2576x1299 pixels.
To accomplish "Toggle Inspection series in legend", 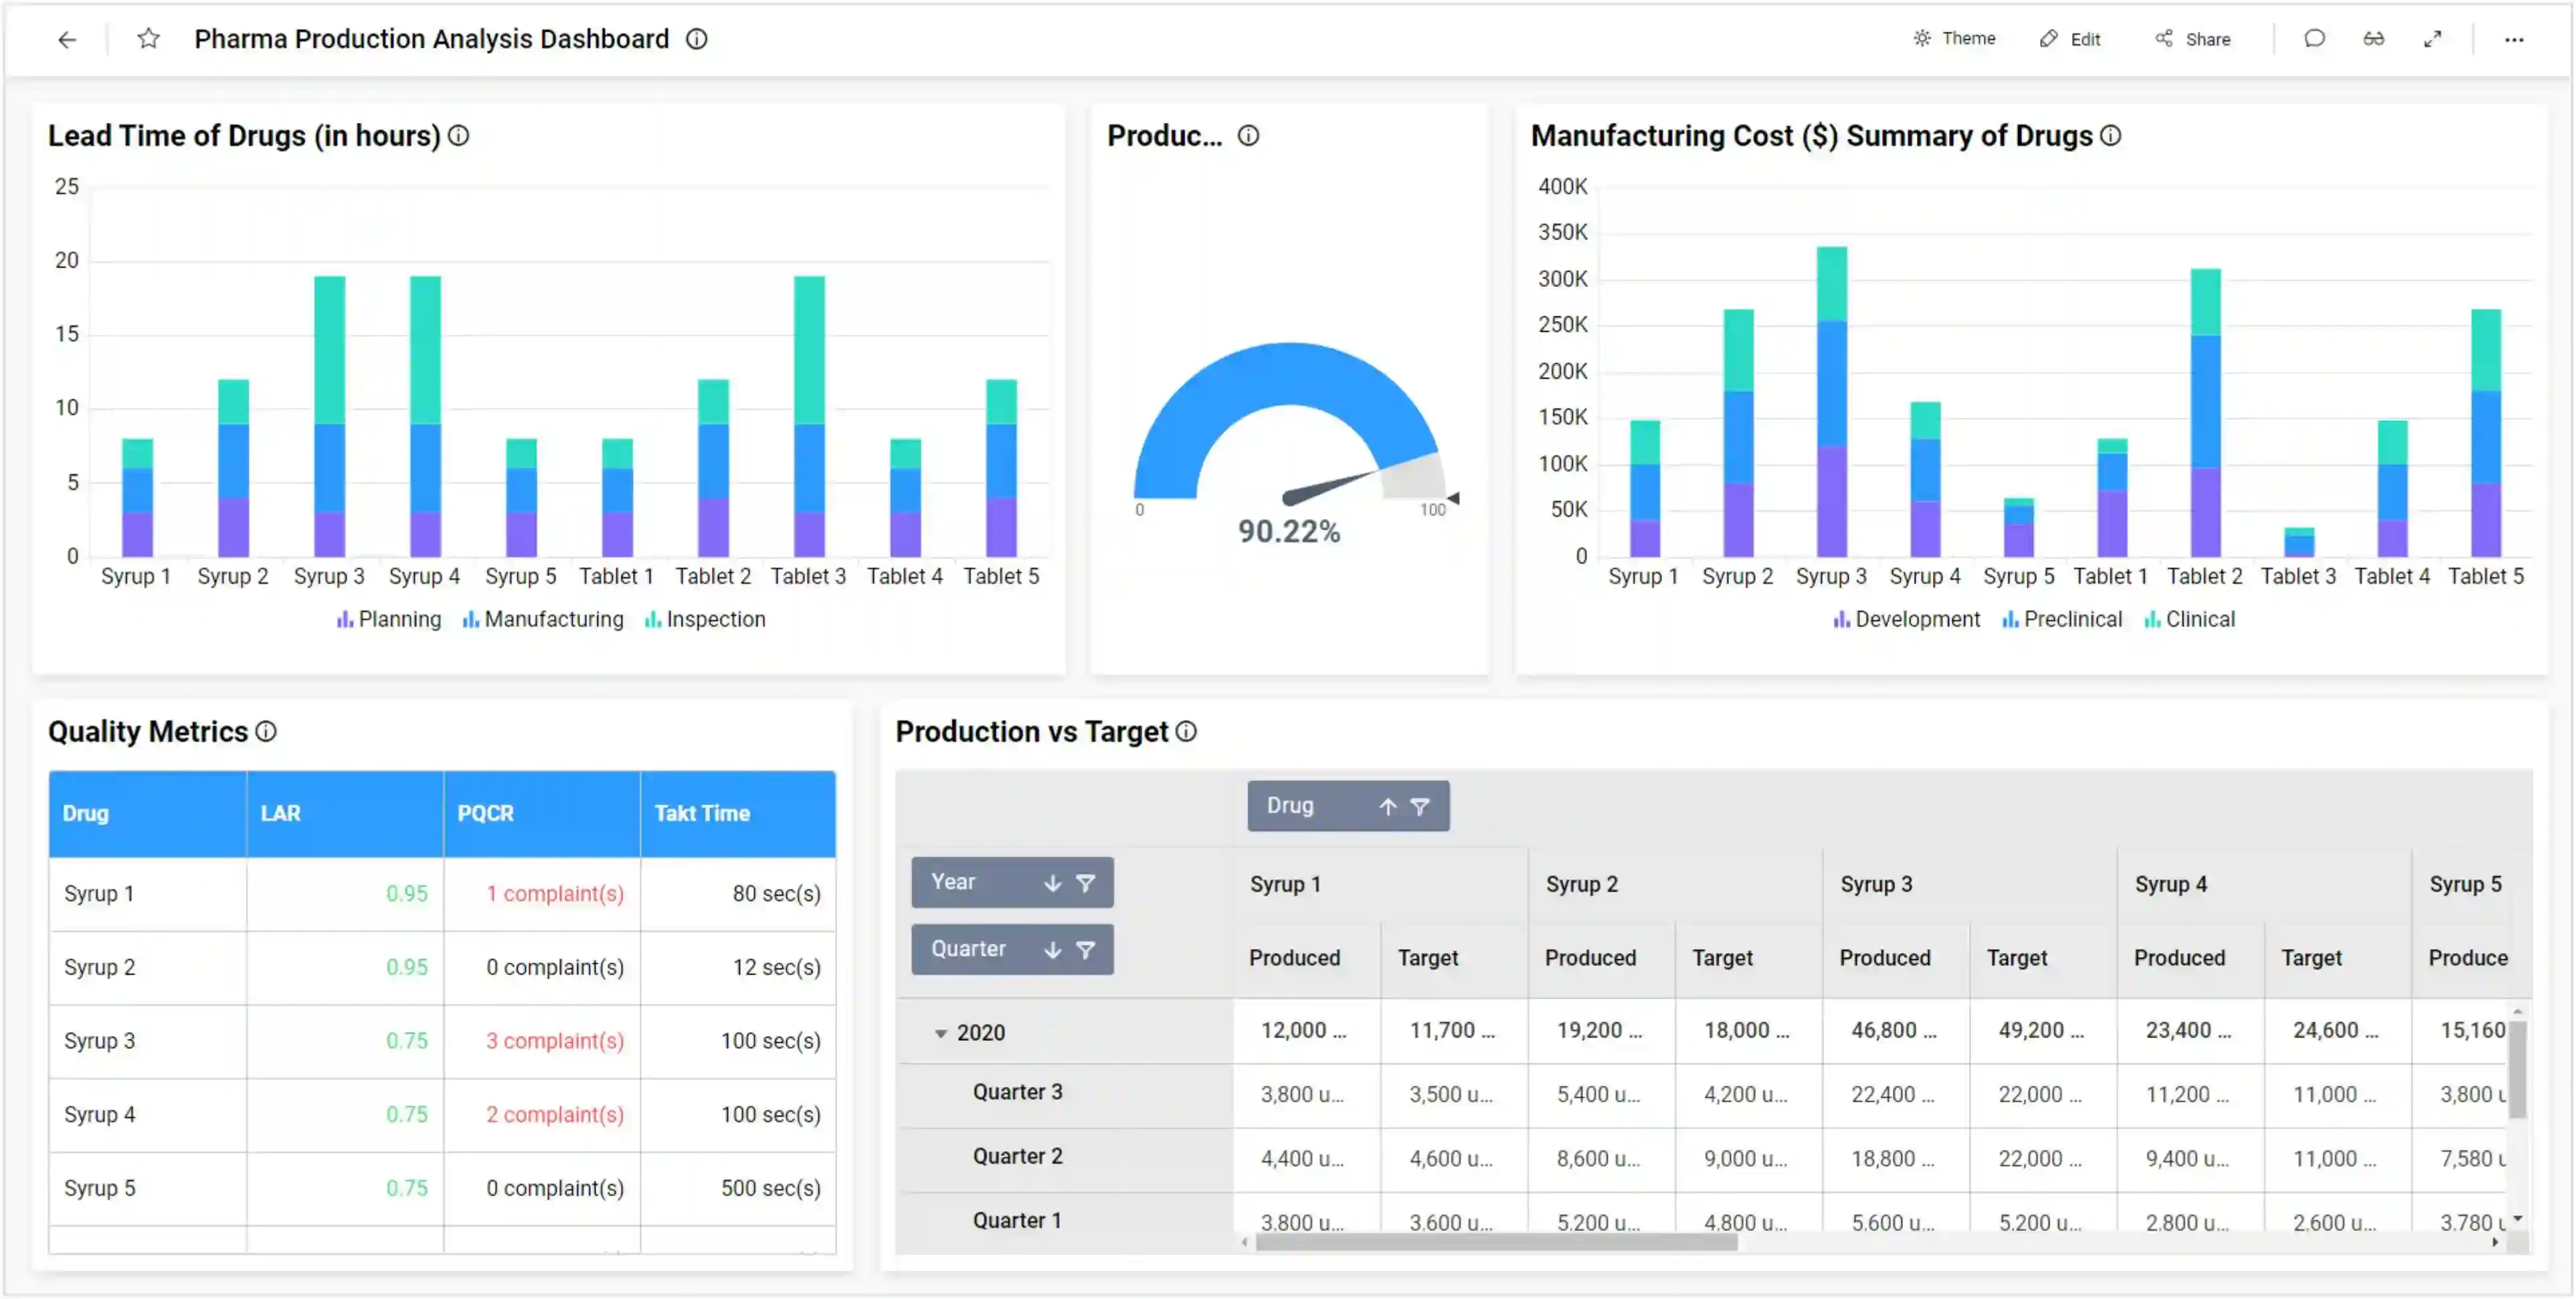I will click(705, 620).
